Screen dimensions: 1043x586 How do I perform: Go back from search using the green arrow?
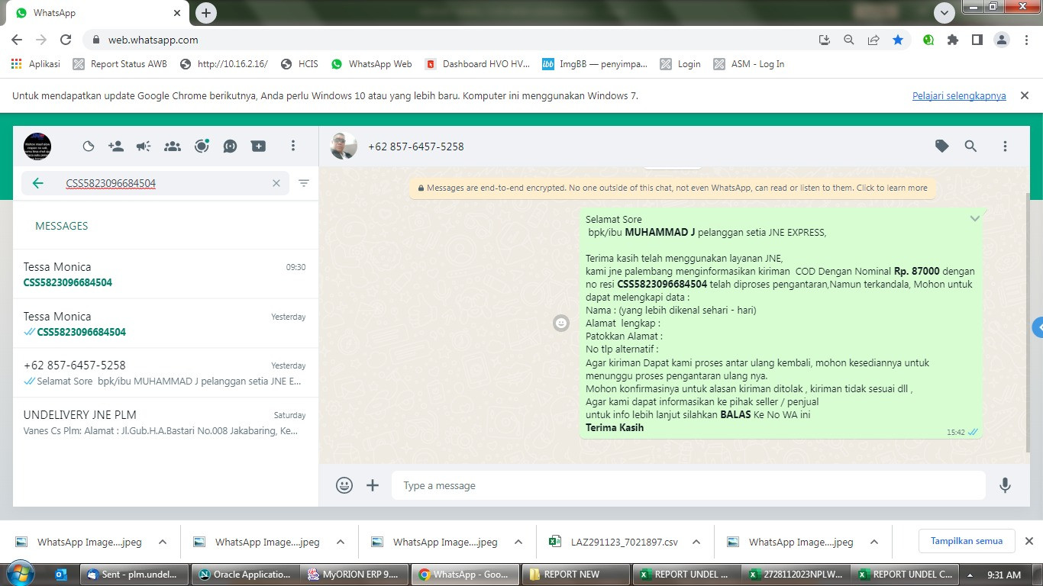tap(37, 183)
